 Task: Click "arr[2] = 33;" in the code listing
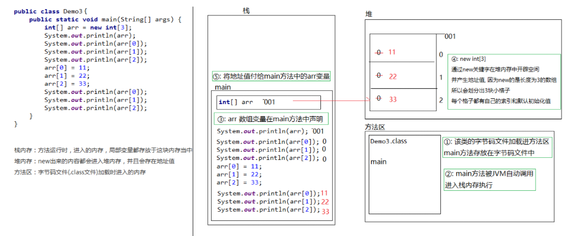67,84
